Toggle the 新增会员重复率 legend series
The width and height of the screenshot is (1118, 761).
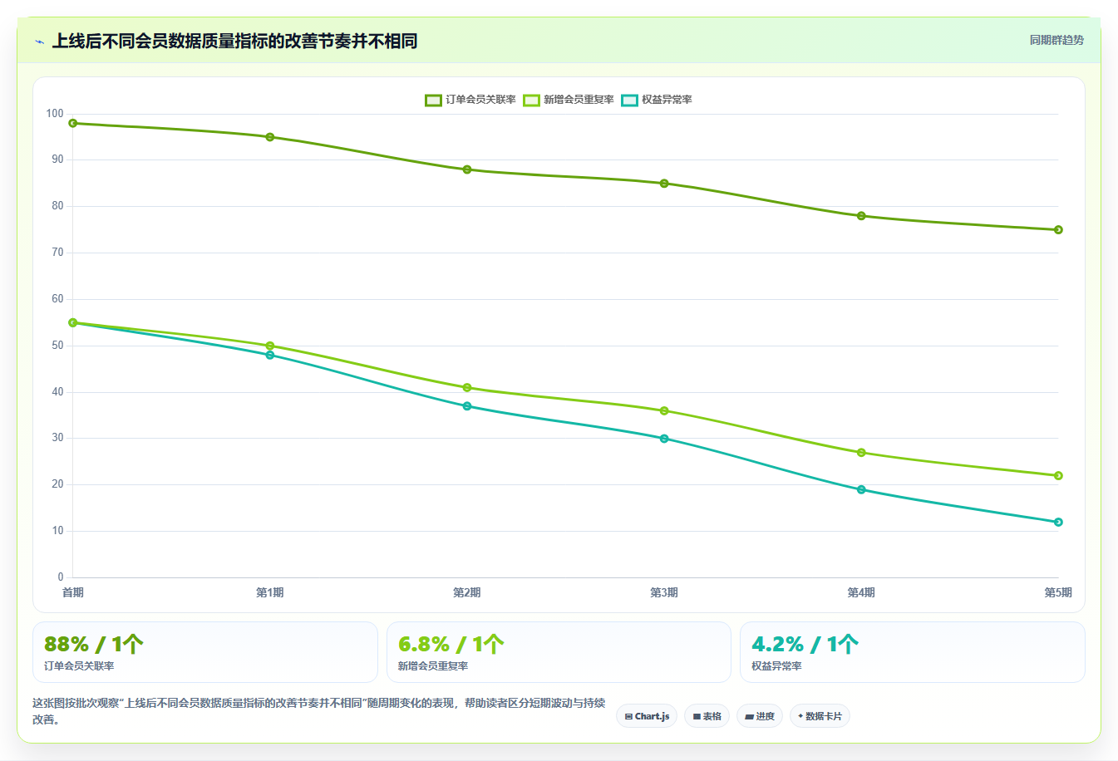click(x=569, y=100)
